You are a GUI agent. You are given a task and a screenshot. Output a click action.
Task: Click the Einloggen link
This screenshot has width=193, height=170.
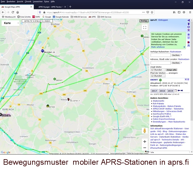point(163,20)
